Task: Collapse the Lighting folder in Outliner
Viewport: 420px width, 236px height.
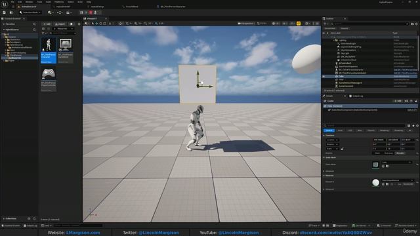Action: coord(334,40)
